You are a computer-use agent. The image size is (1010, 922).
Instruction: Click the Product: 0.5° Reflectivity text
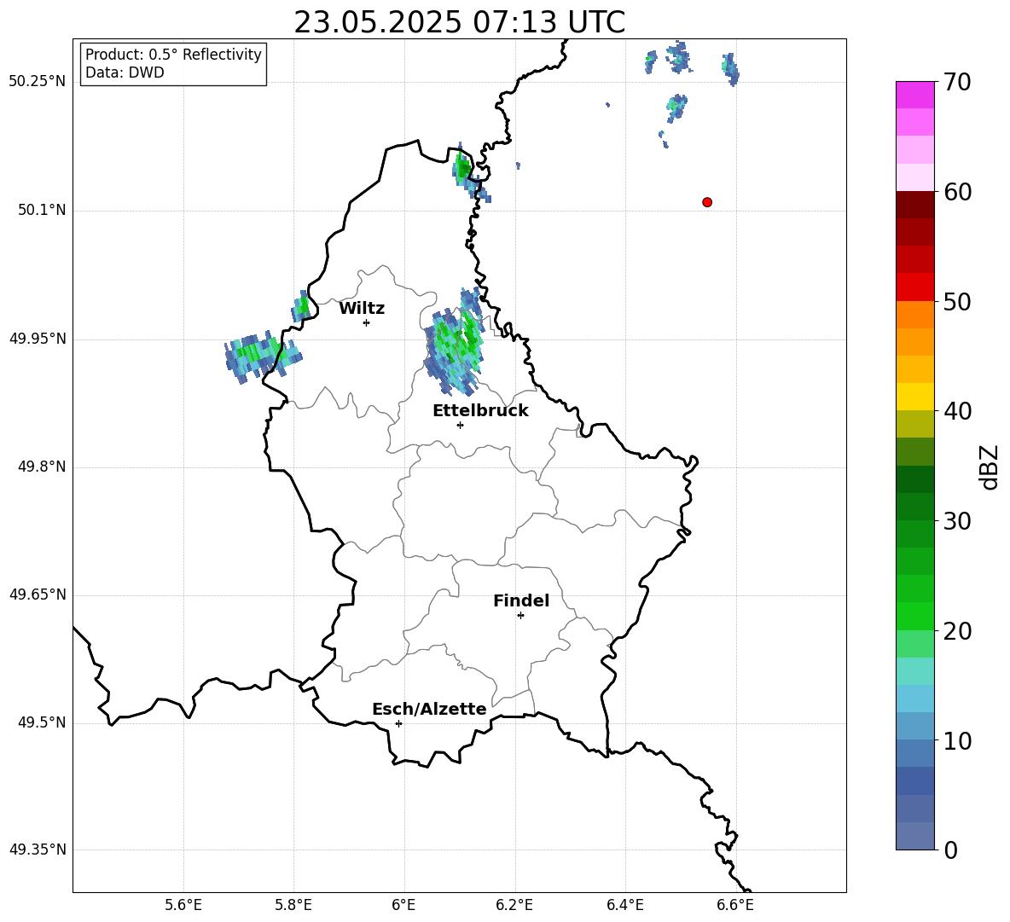(x=173, y=55)
